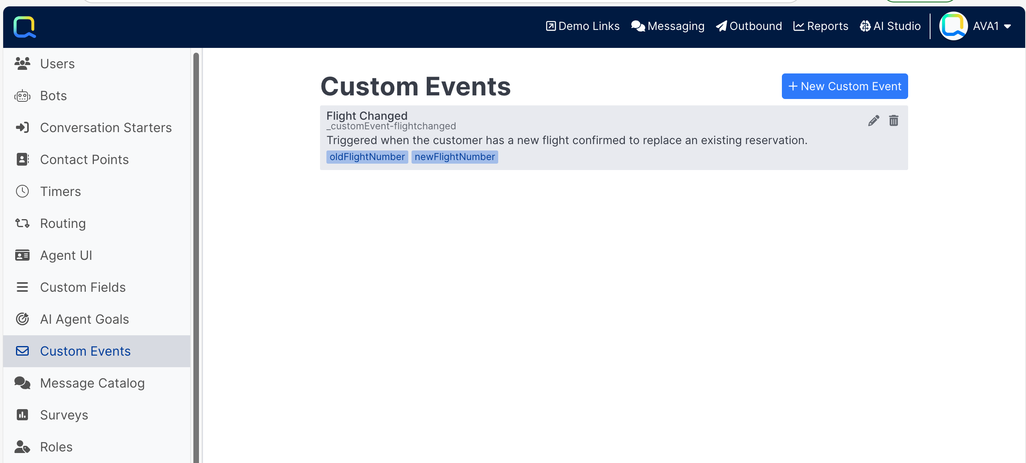Viewport: 1026px width, 463px height.
Task: Open Demo Links in header
Action: [583, 26]
